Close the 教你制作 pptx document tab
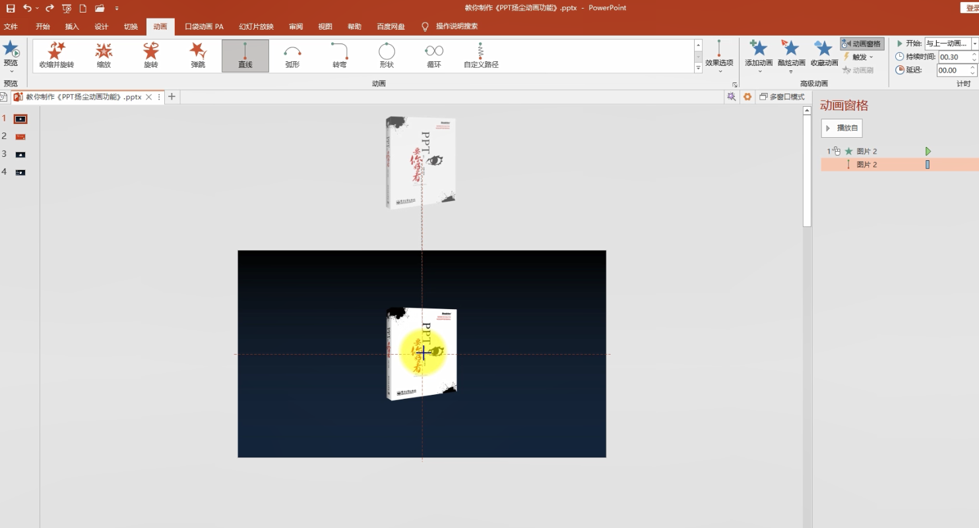 (149, 97)
